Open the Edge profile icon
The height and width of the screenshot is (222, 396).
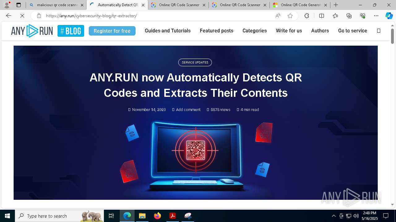point(7,5)
